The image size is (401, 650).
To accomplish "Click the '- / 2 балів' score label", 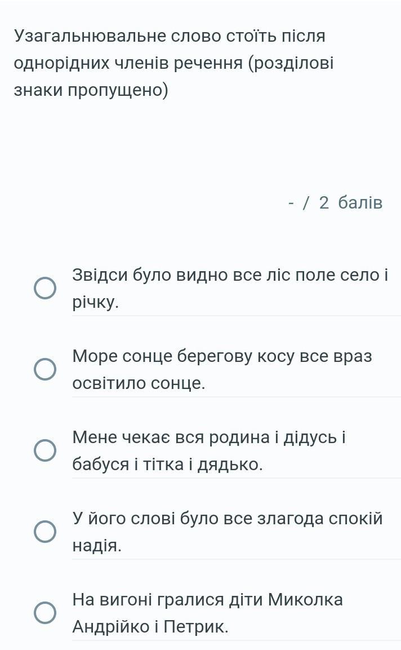I will click(335, 203).
